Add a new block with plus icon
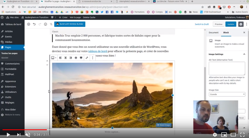The width and height of the screenshot is (249, 138). pyautogui.click(x=28, y=24)
